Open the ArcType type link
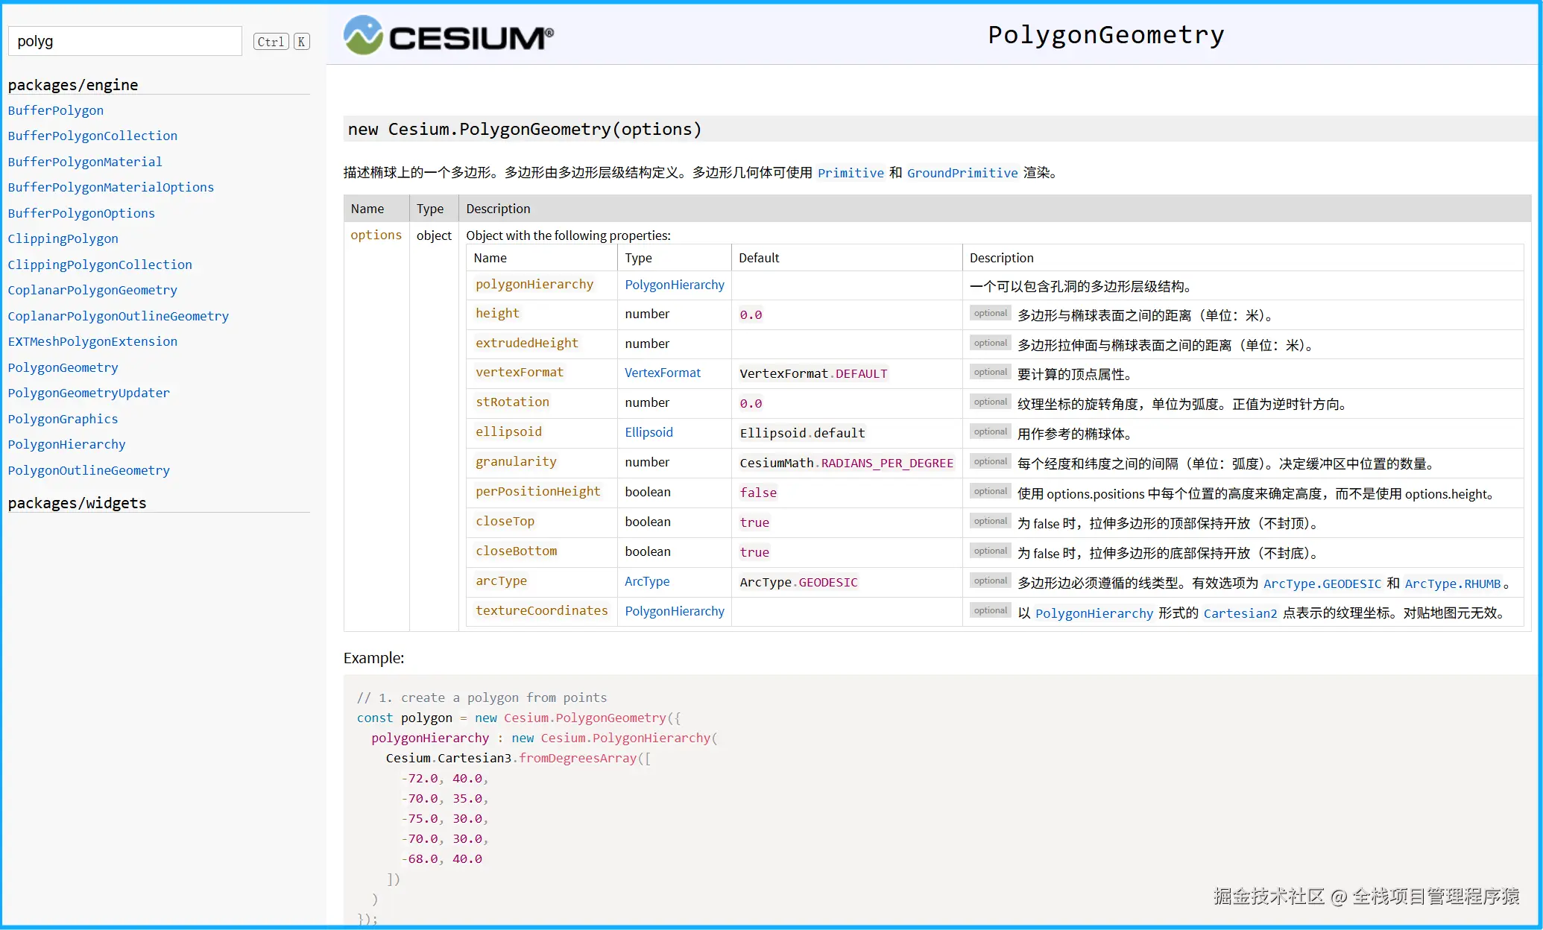 tap(647, 581)
